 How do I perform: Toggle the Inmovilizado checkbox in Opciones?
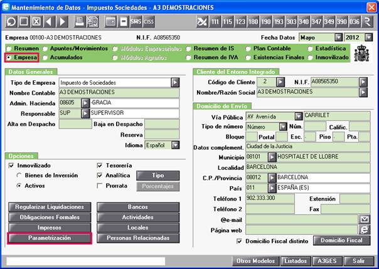pyautogui.click(x=11, y=166)
